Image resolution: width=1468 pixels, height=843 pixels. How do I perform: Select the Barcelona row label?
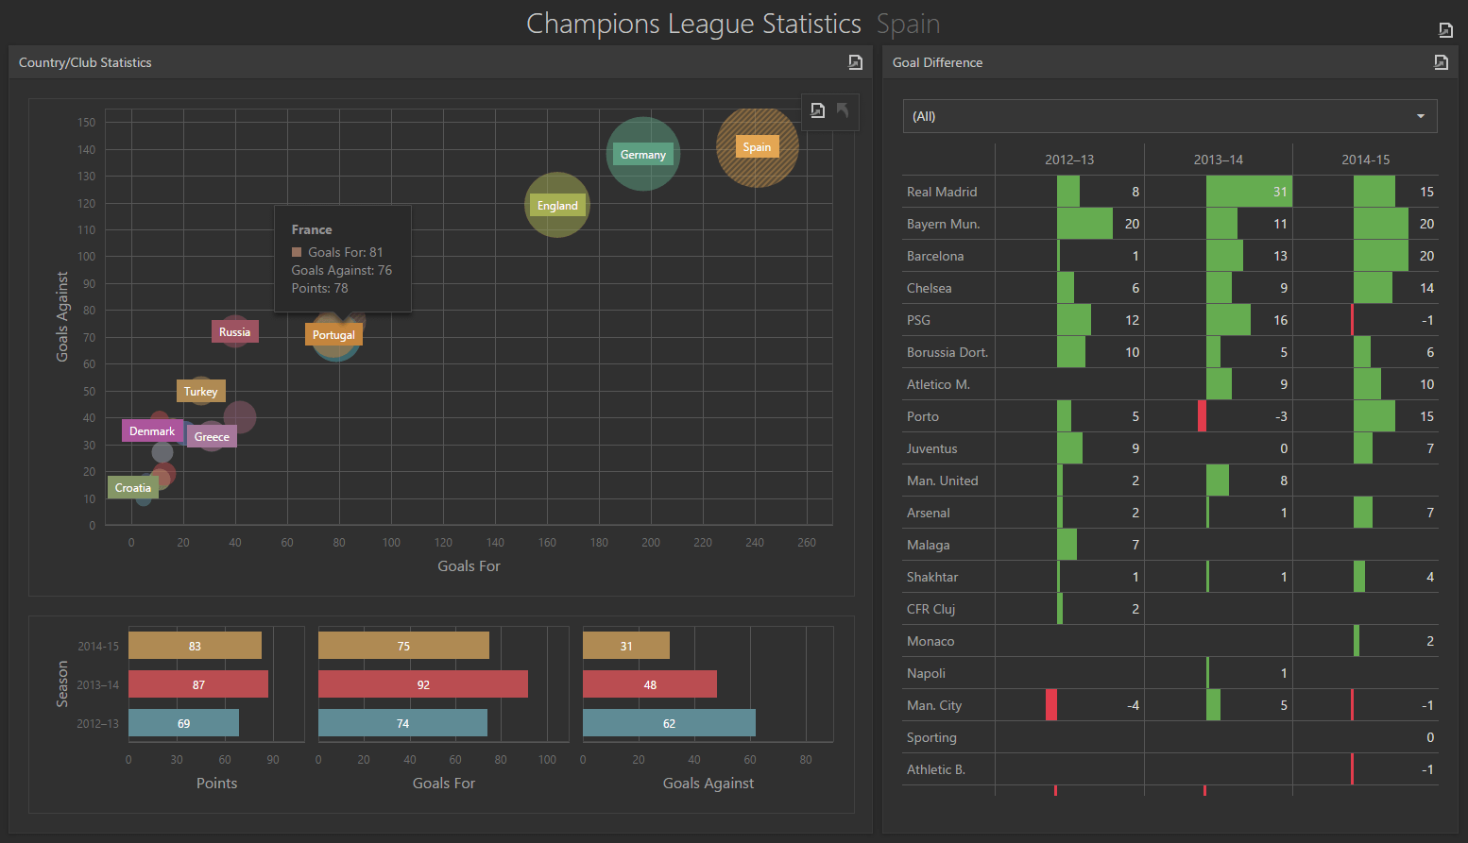pyautogui.click(x=935, y=256)
